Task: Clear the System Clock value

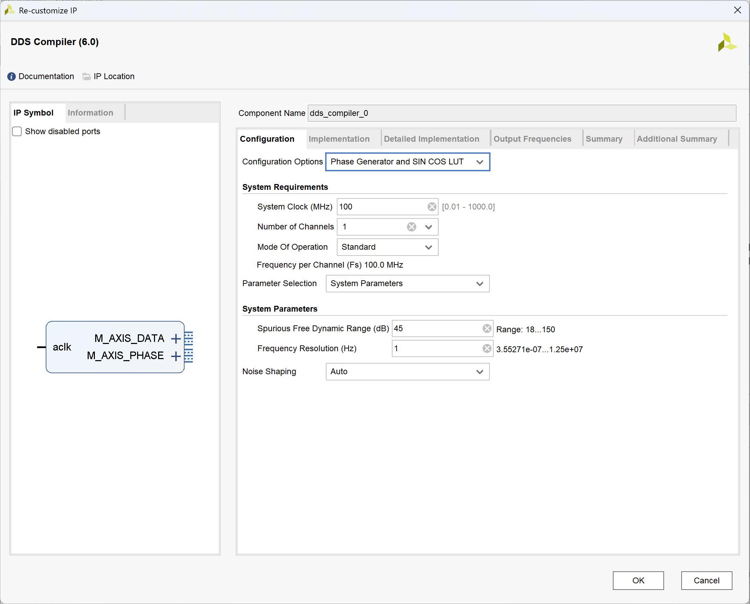Action: coord(432,207)
